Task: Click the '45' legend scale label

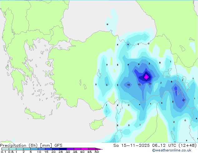Action: pyautogui.click(x=89, y=152)
